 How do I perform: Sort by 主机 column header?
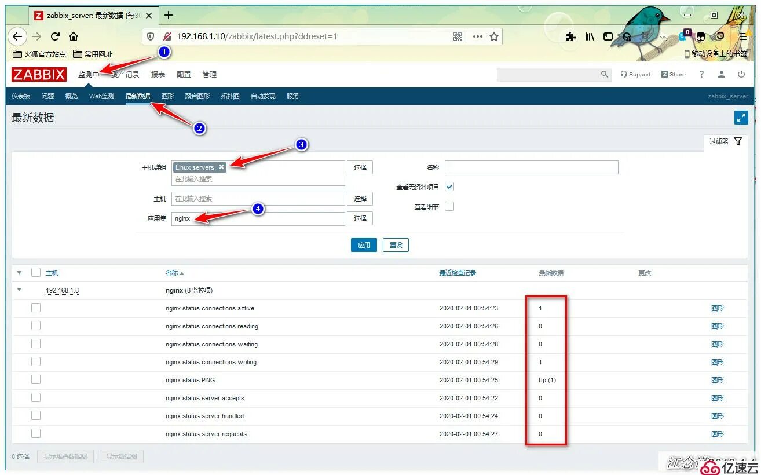pyautogui.click(x=52, y=273)
